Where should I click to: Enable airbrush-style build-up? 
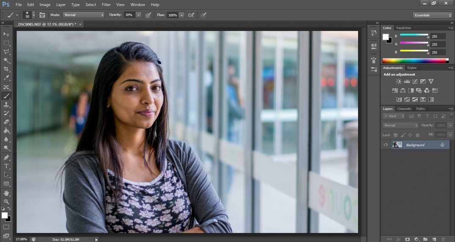[x=191, y=15]
